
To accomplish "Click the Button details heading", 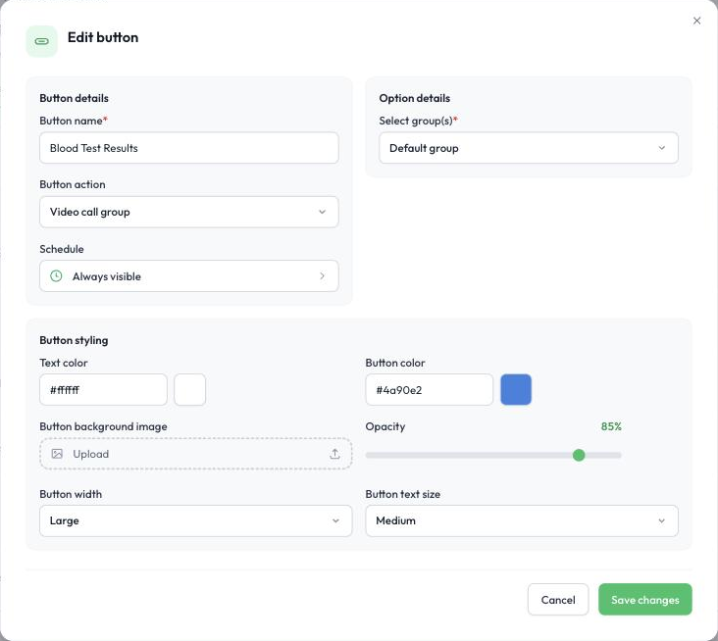I will coord(75,98).
